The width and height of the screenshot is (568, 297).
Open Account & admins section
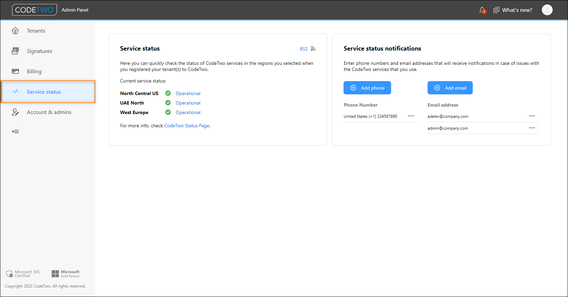49,112
